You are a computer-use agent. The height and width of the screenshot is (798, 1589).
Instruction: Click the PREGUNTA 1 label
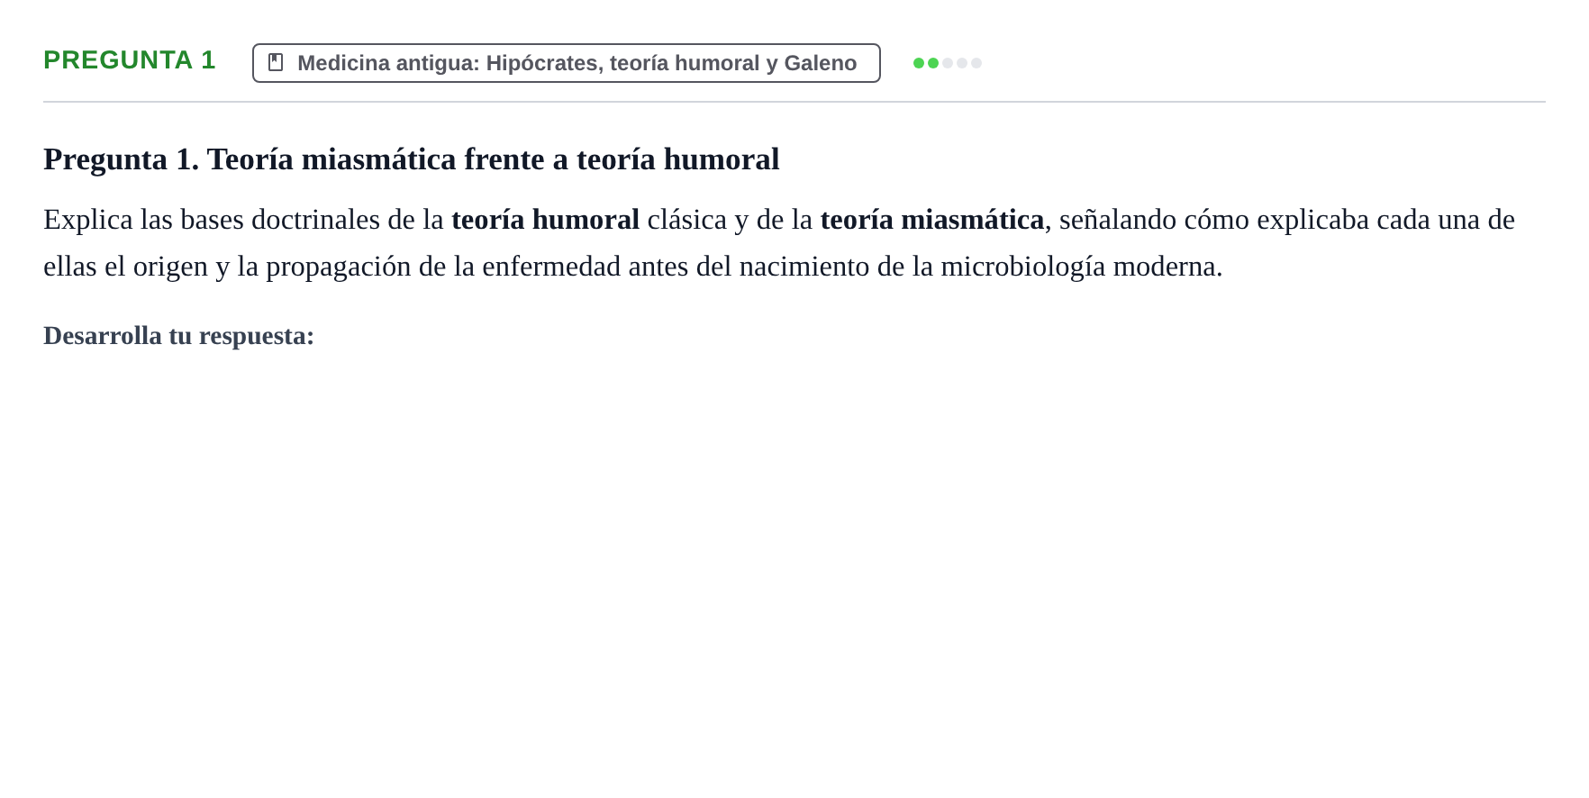[130, 60]
